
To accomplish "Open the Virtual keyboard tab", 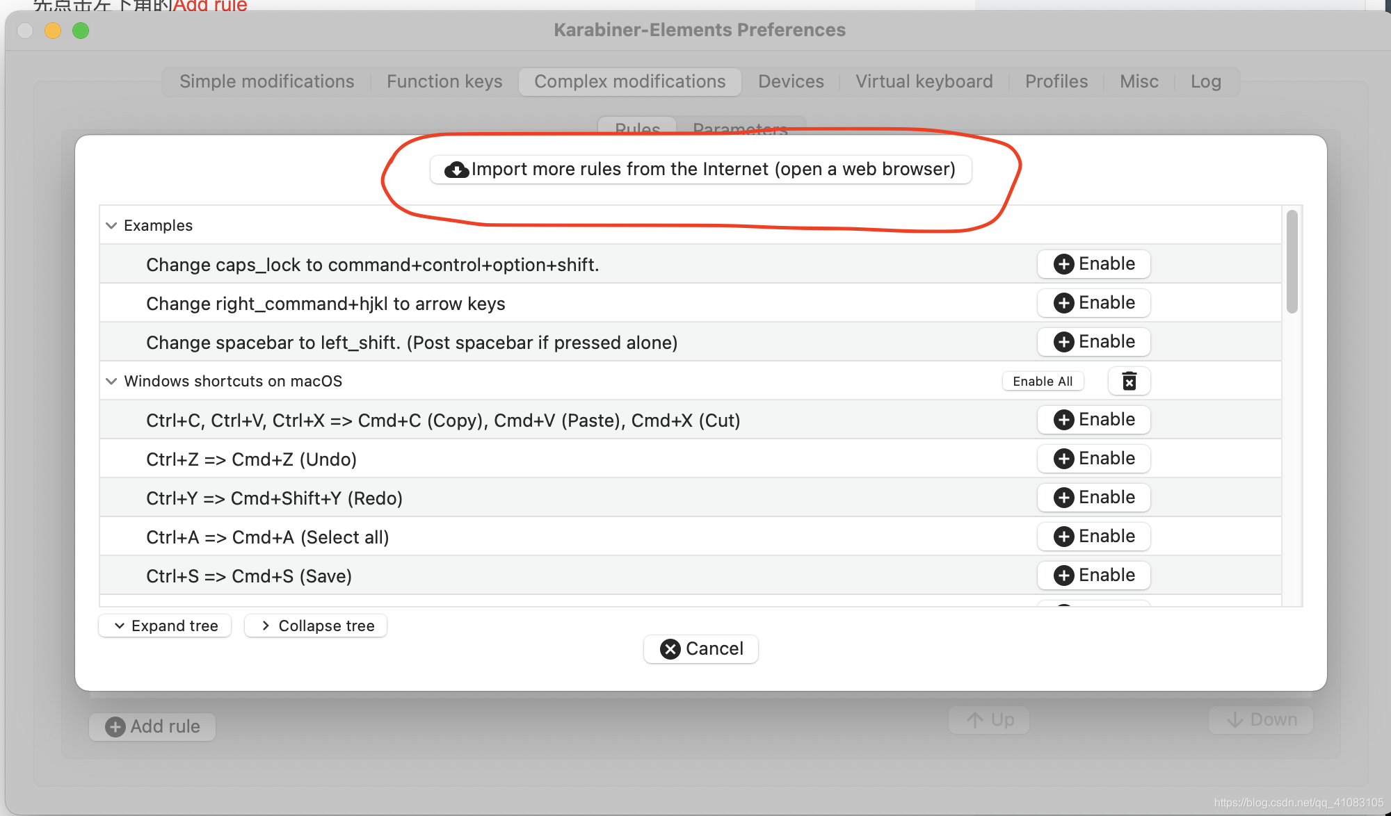I will 924,82.
